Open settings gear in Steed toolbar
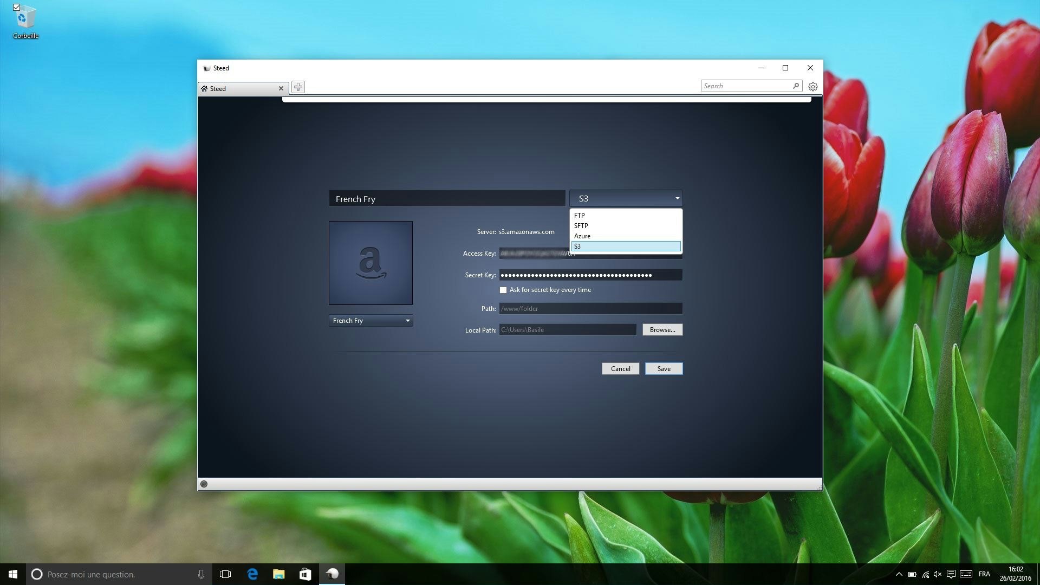Image resolution: width=1040 pixels, height=585 pixels. (x=812, y=87)
